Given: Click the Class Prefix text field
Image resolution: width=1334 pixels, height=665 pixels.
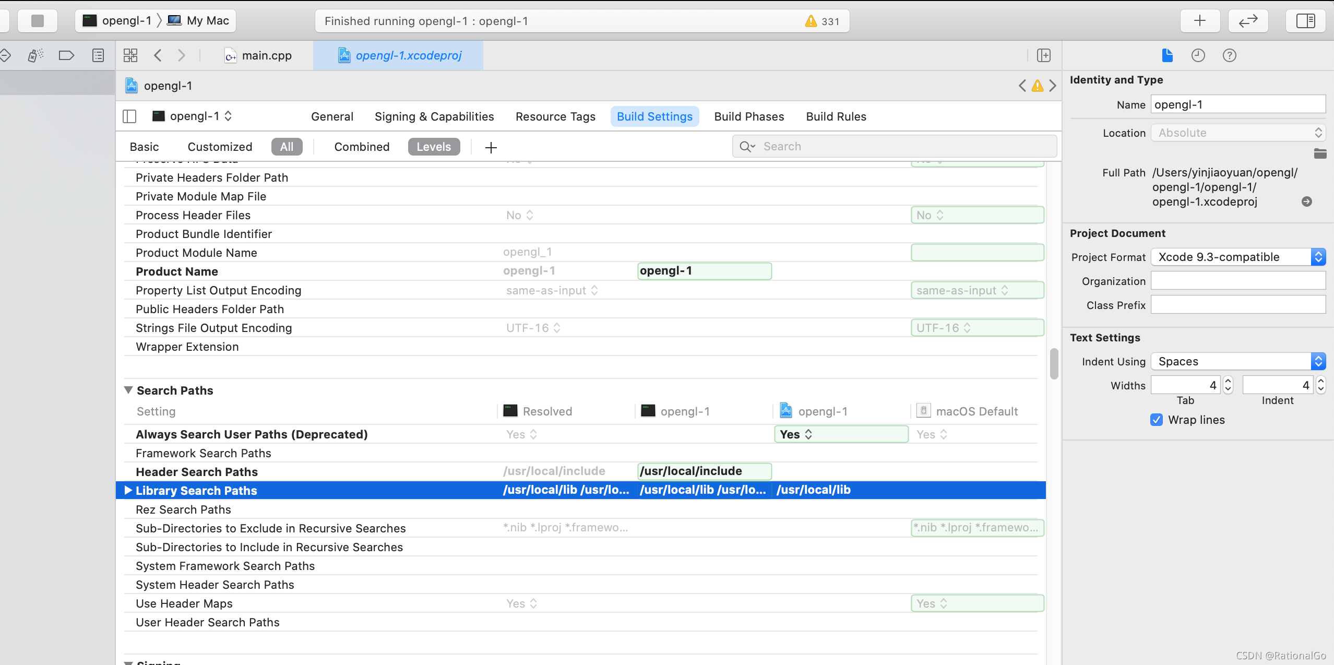Looking at the screenshot, I should (1238, 305).
